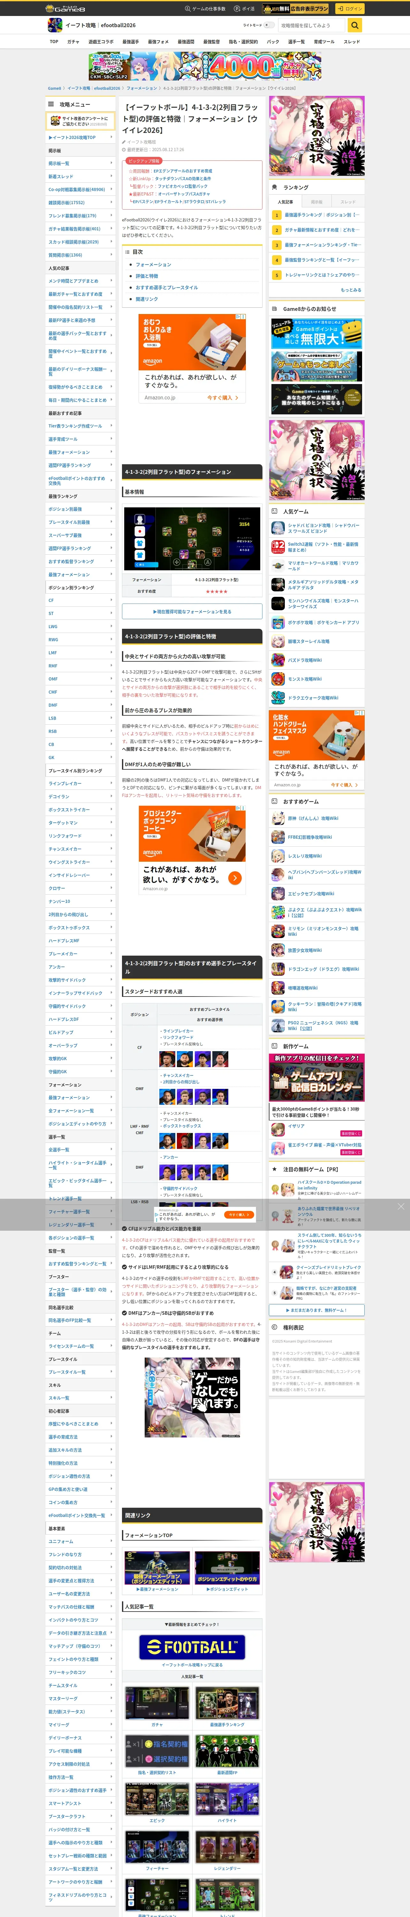Expand the 新着スレッド sidebar item
Viewport: 410px width, 1917px height.
point(80,176)
